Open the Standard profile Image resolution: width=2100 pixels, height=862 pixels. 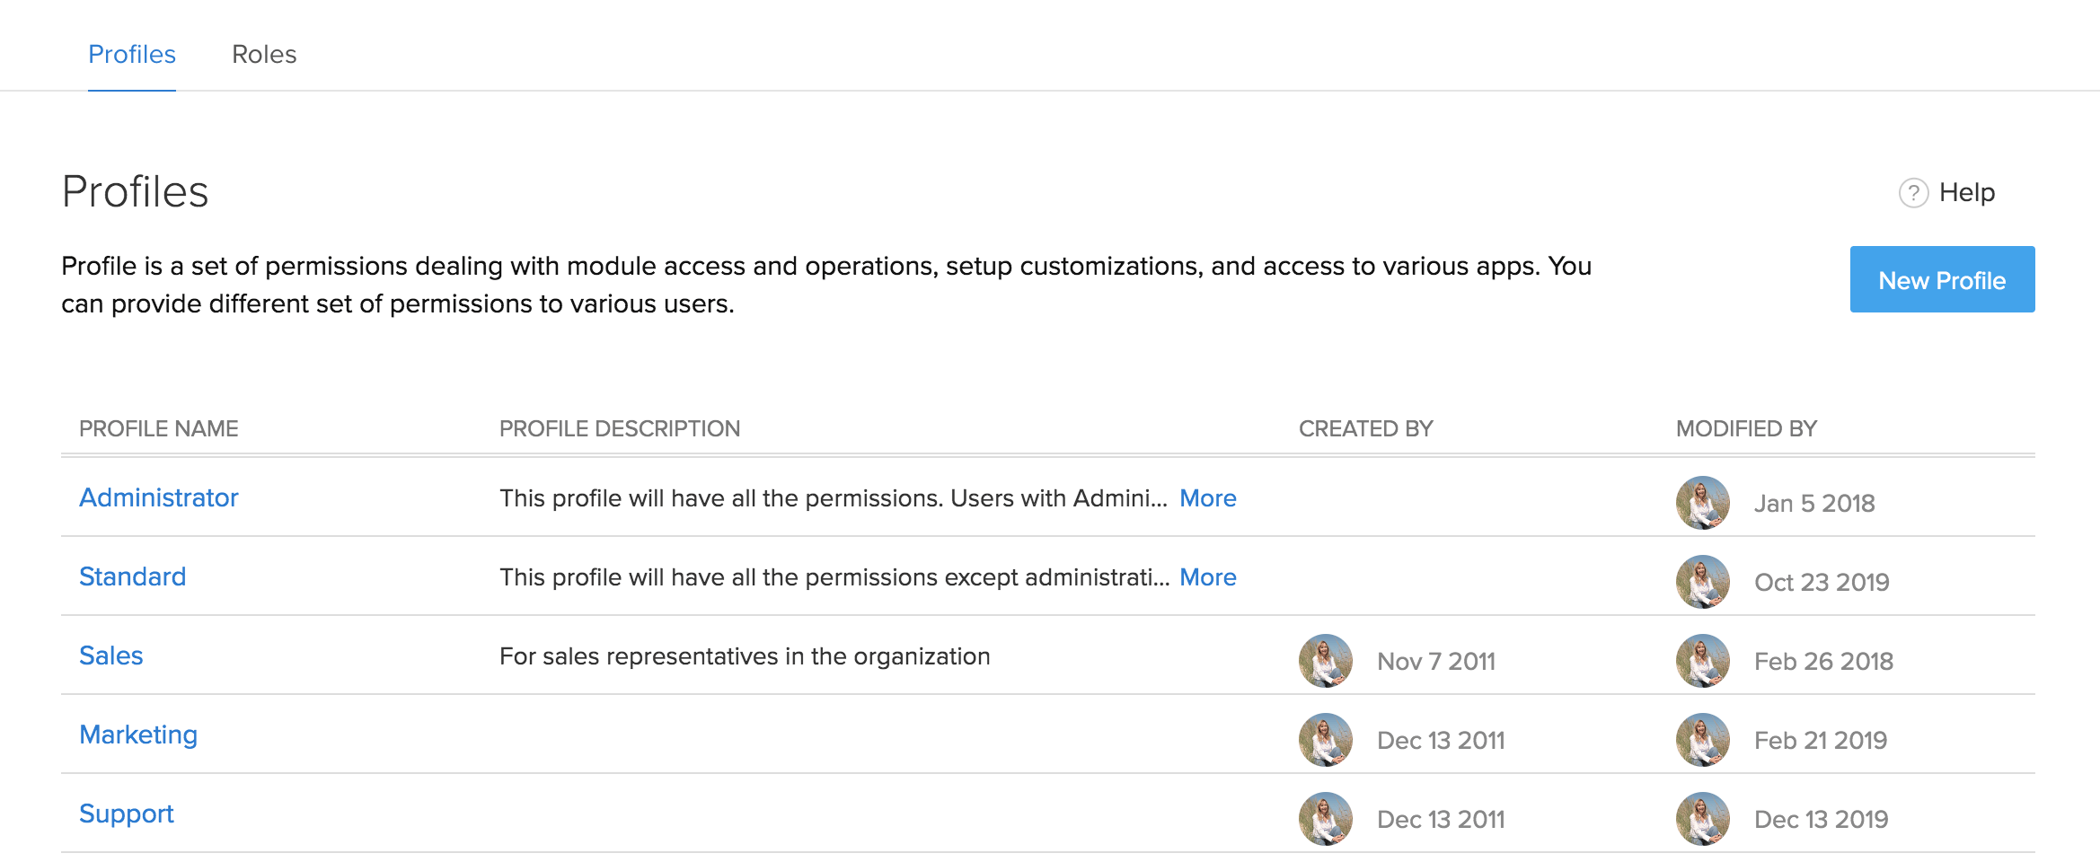click(x=133, y=576)
